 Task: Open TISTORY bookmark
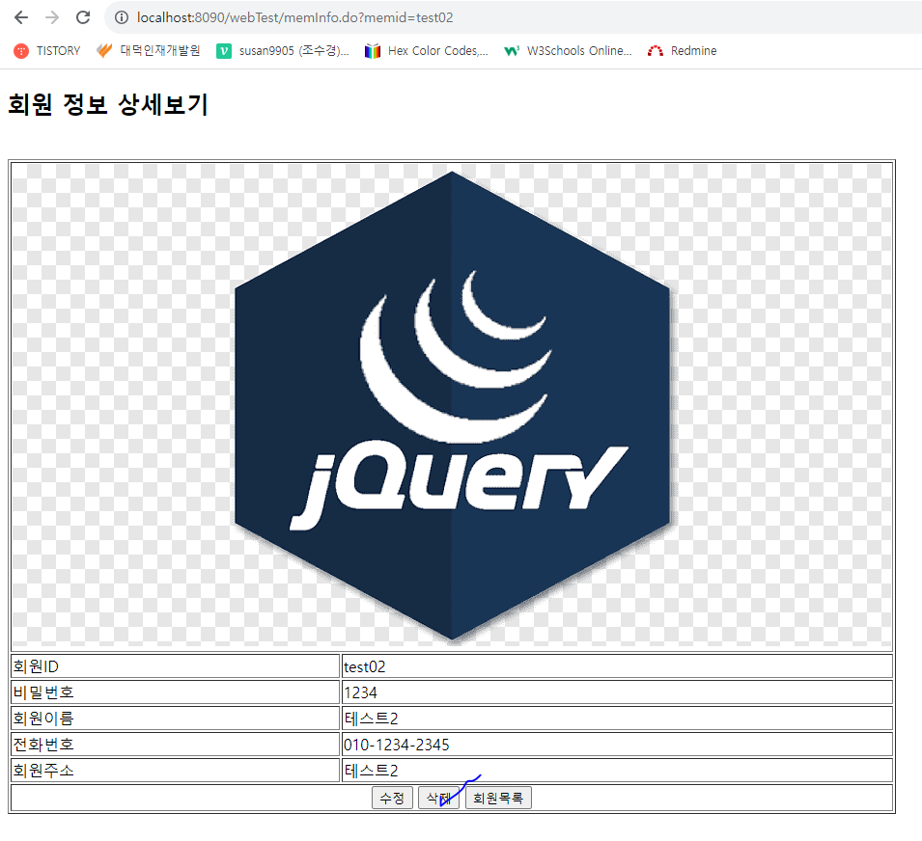pyautogui.click(x=47, y=51)
